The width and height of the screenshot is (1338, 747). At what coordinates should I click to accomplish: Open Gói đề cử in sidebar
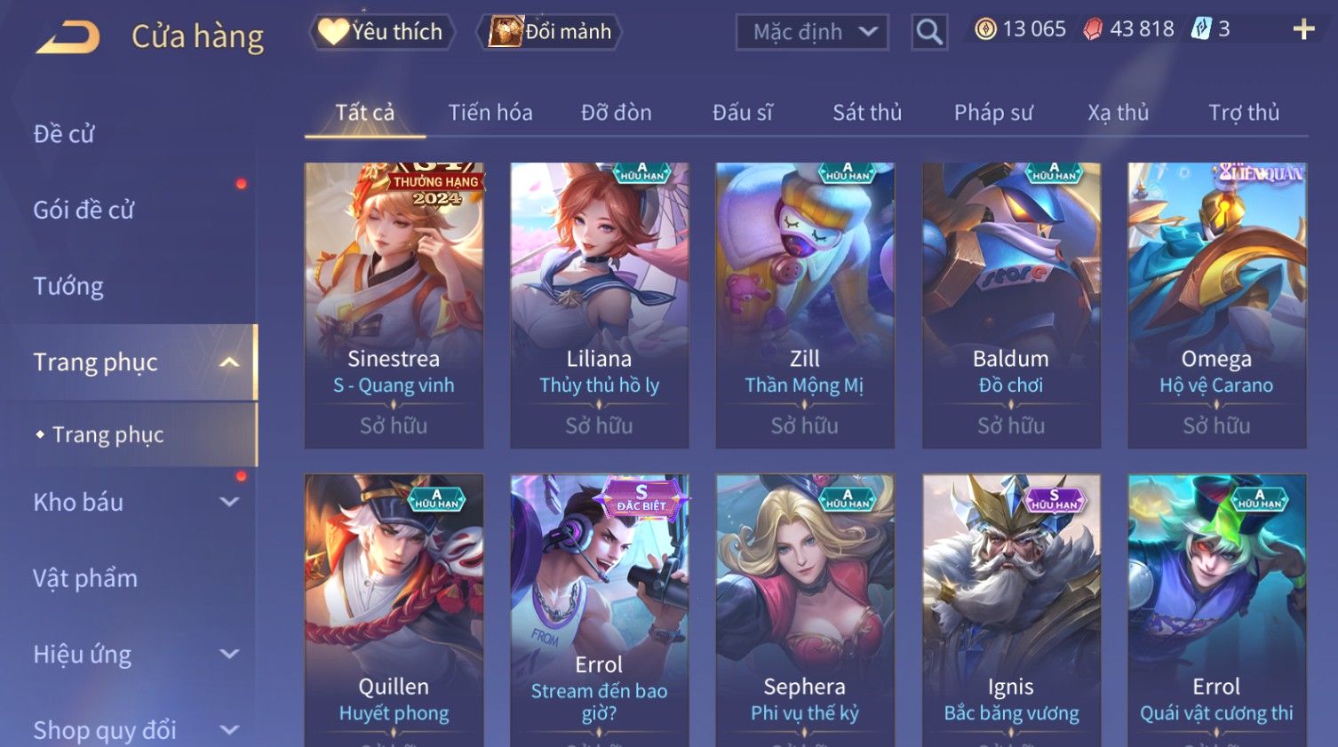point(84,211)
